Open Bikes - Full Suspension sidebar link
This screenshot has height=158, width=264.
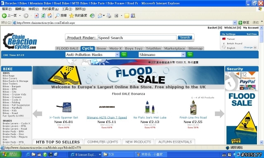(x=16, y=105)
